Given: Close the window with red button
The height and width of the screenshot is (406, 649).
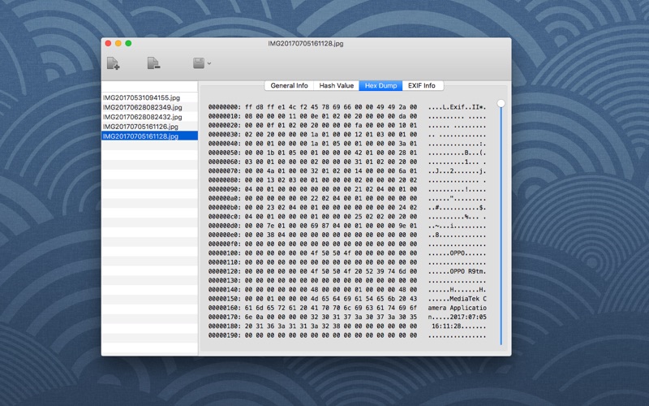Looking at the screenshot, I should pyautogui.click(x=108, y=43).
